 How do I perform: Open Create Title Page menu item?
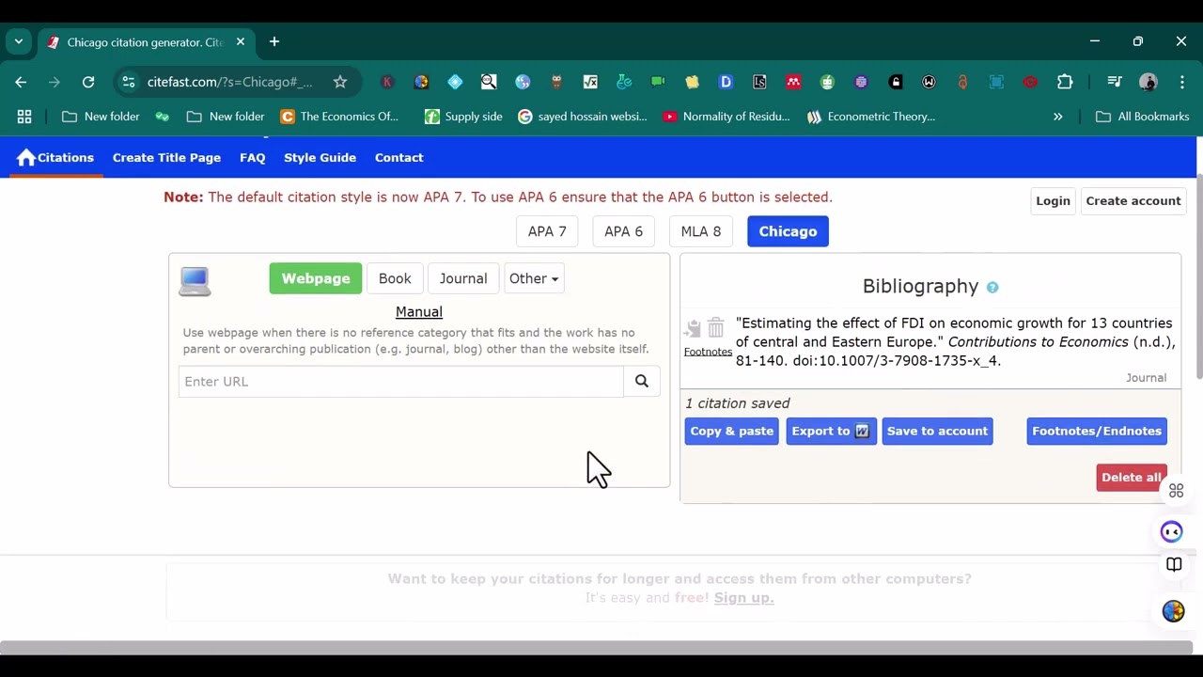click(166, 158)
